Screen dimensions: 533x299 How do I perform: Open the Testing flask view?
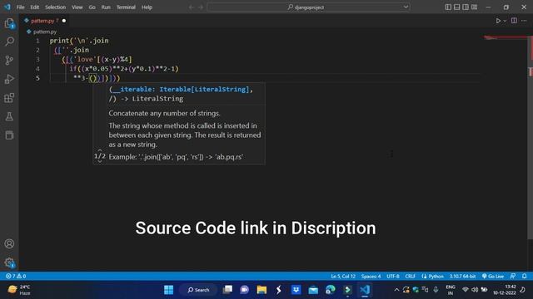coord(9,116)
